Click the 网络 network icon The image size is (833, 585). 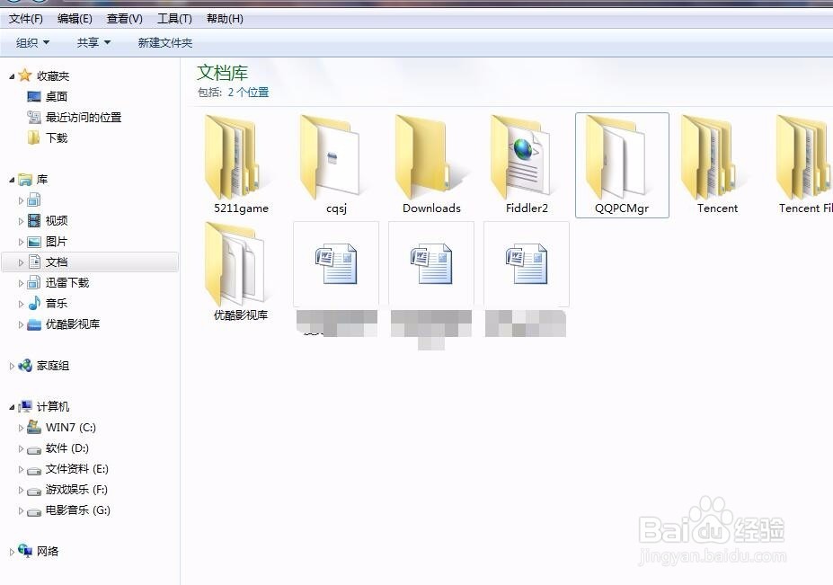pyautogui.click(x=25, y=551)
